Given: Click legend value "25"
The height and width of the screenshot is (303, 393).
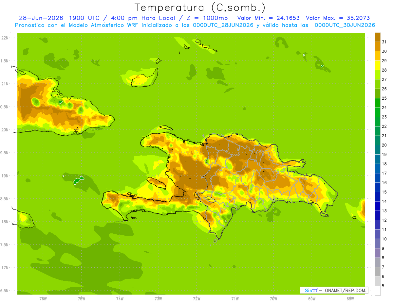Looking at the screenshot, I should 384,98.
